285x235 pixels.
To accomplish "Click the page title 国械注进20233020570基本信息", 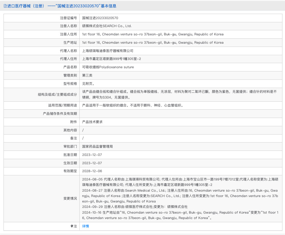I will pyautogui.click(x=87, y=6).
